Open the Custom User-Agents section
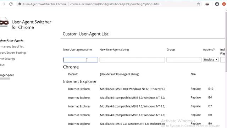Image resolution: width=227 pixels, height=128 pixels. click(12, 41)
